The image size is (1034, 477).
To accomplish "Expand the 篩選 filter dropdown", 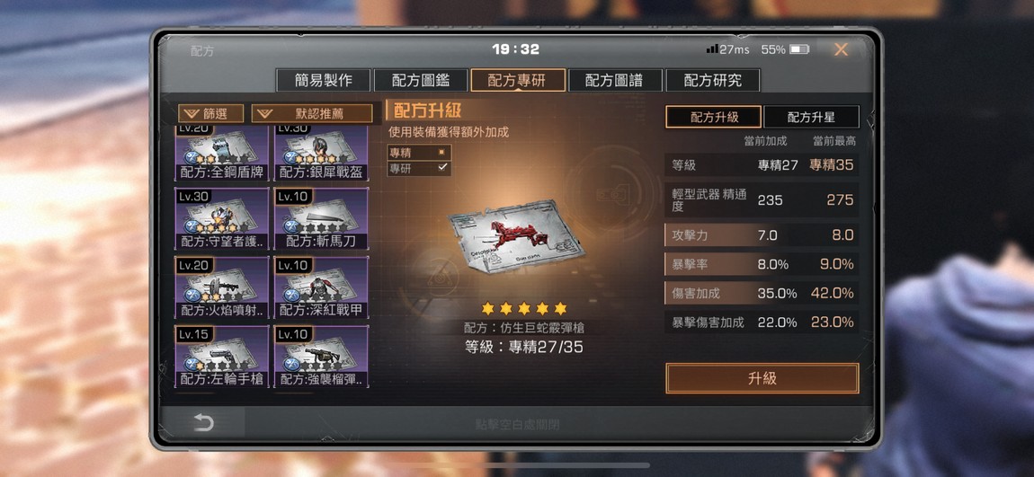I will (x=211, y=113).
